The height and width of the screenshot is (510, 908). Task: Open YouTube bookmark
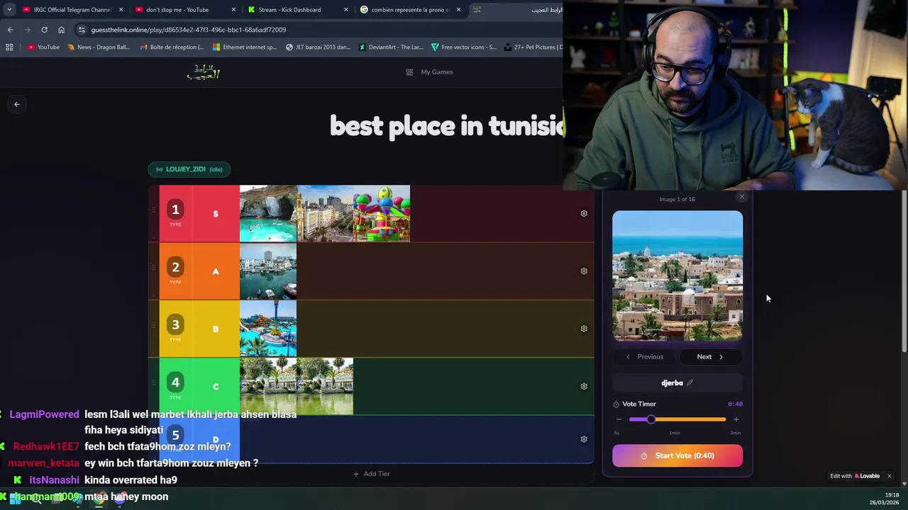(43, 47)
